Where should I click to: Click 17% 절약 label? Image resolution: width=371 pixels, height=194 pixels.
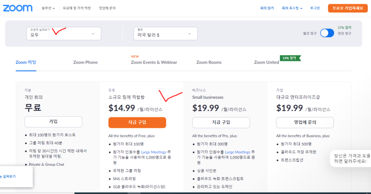tap(345, 28)
